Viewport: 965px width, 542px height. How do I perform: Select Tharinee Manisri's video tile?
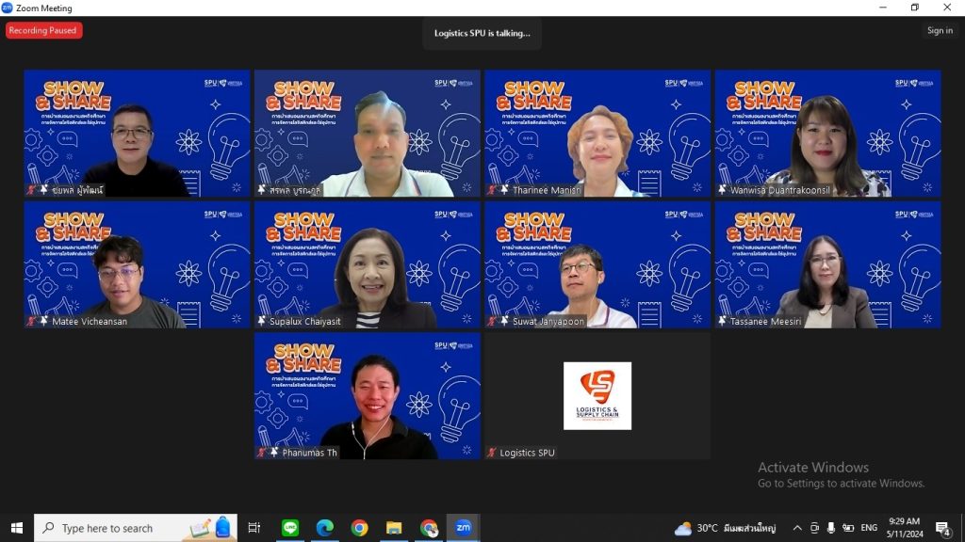pos(597,134)
